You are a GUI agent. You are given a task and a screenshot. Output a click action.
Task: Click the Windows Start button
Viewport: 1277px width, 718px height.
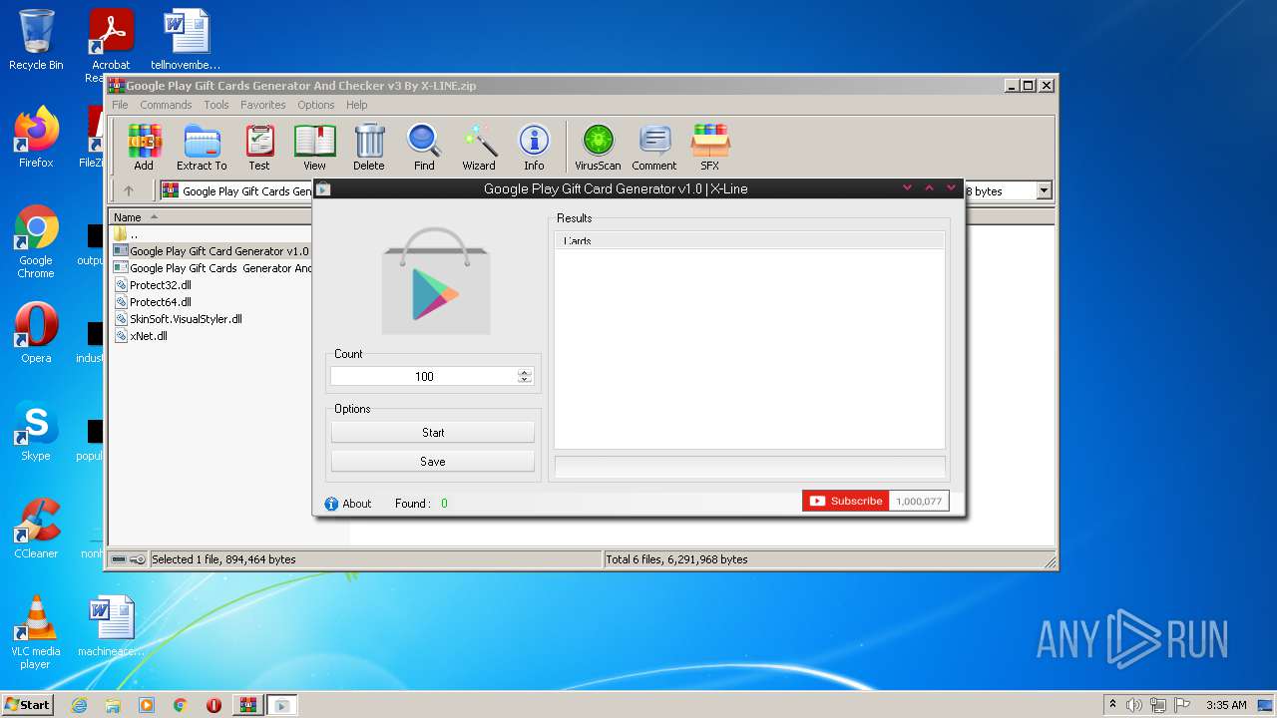27,704
